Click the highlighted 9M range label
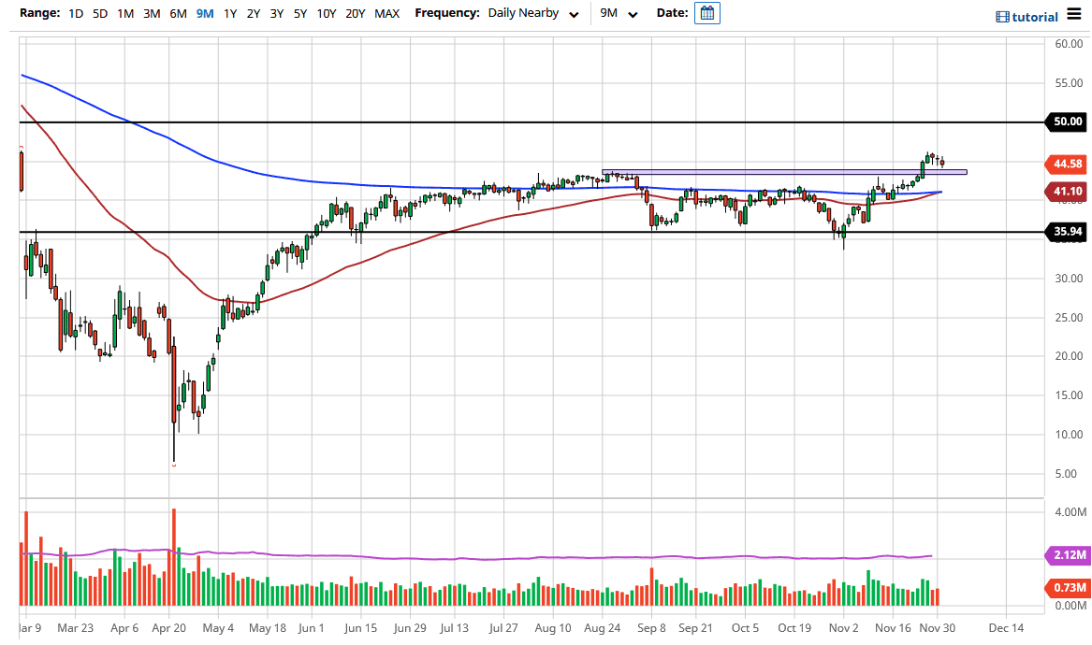 click(x=204, y=14)
